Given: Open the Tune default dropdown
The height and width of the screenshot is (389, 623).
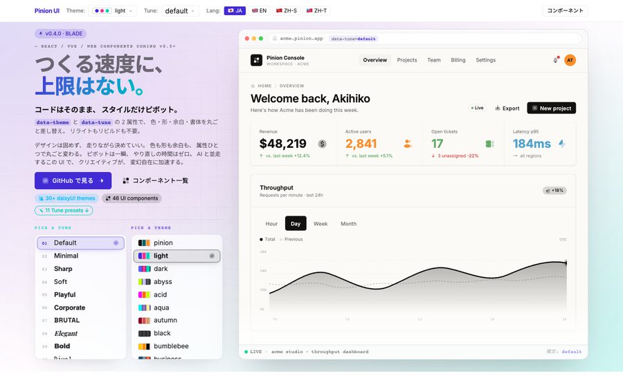Looking at the screenshot, I should click(180, 10).
